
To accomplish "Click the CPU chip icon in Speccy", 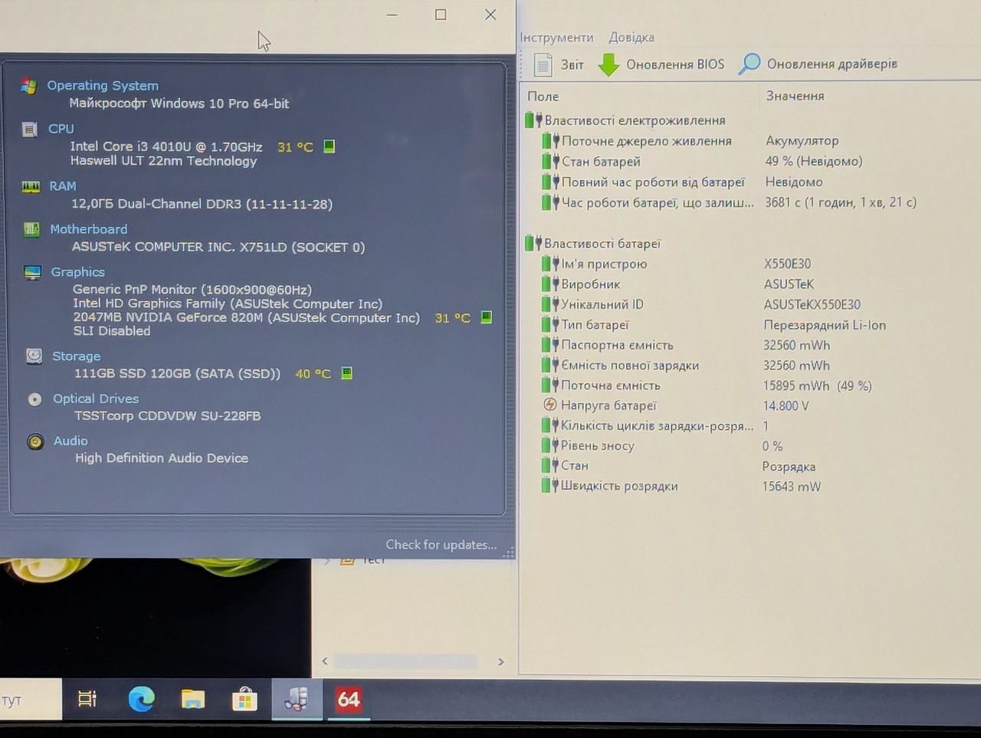I will tap(30, 129).
